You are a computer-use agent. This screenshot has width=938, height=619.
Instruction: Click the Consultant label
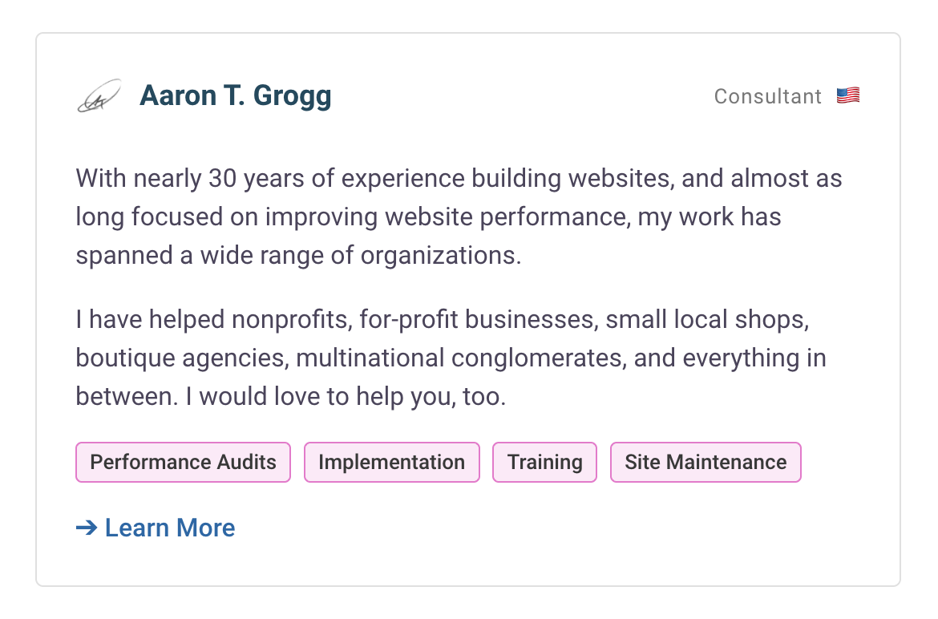click(767, 97)
